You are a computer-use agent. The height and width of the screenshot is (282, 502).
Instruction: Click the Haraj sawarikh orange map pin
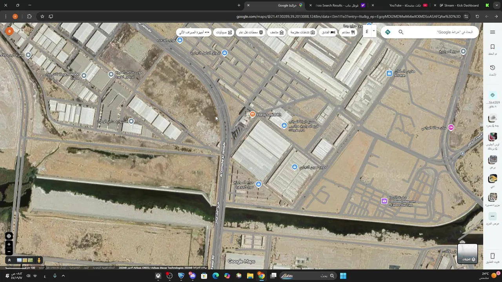point(252,114)
